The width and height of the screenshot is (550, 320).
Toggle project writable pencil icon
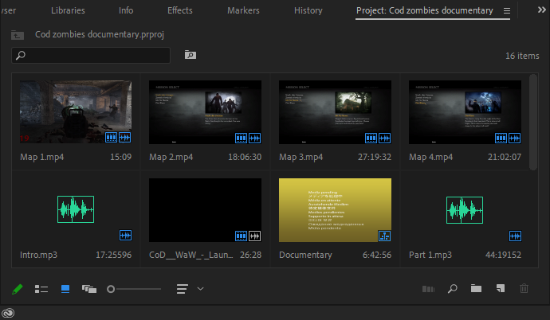coord(18,289)
